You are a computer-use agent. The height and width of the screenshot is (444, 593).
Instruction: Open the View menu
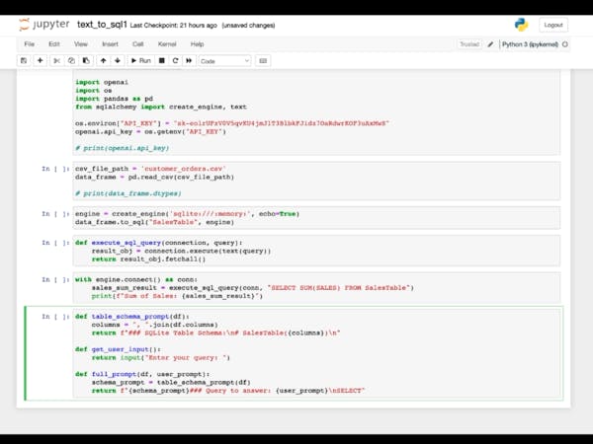pos(81,44)
